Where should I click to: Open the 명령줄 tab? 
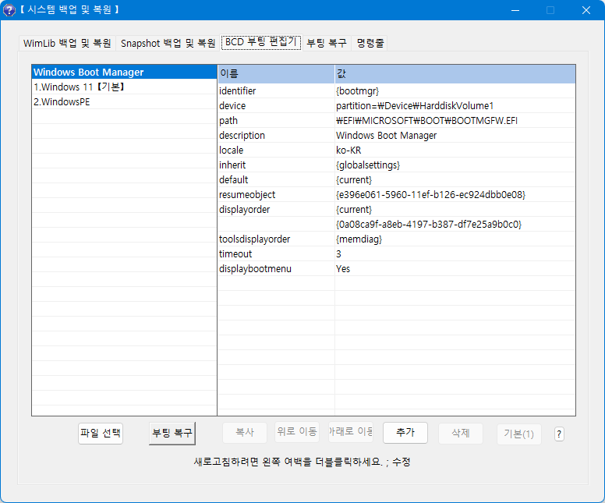click(x=370, y=43)
